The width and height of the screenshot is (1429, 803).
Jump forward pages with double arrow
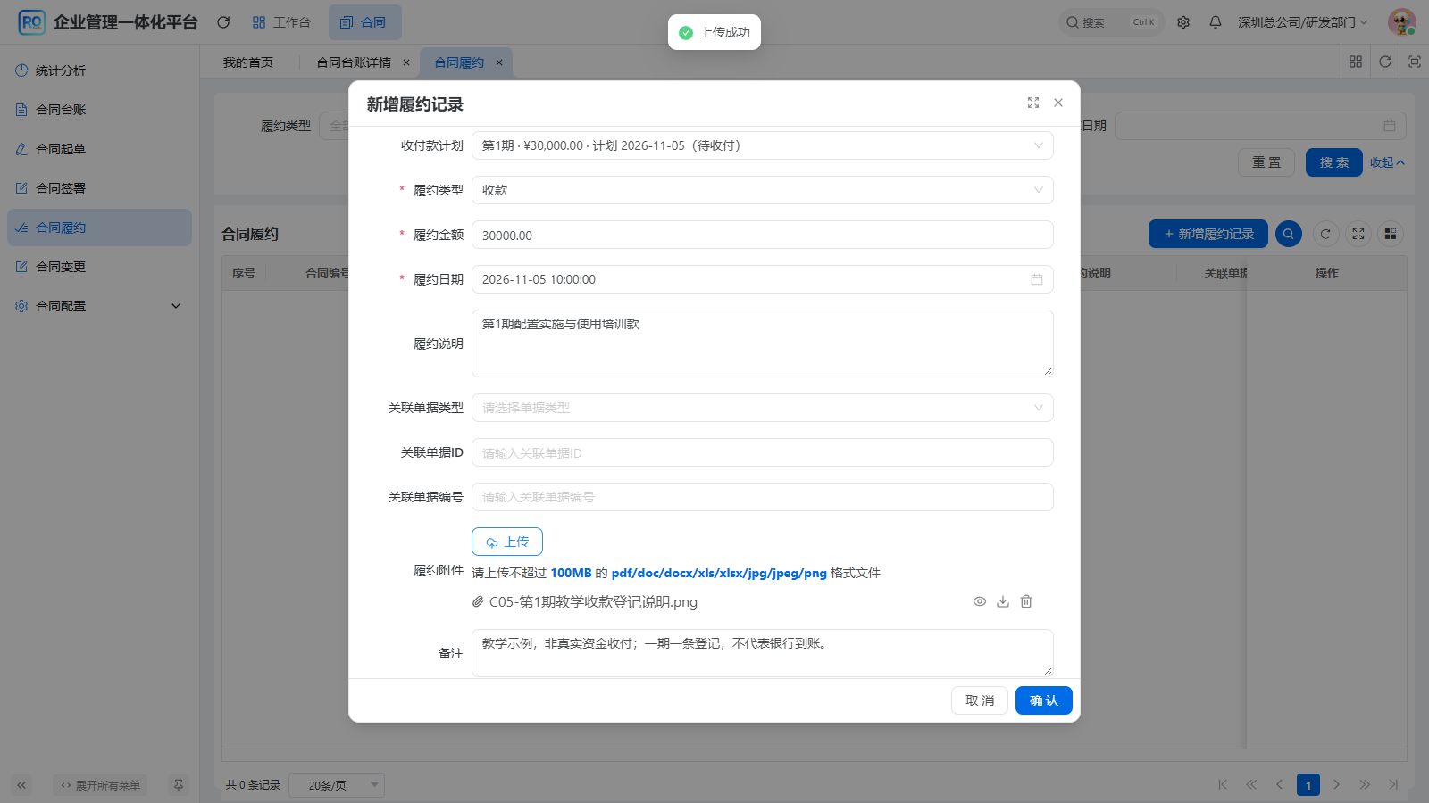tap(1365, 784)
